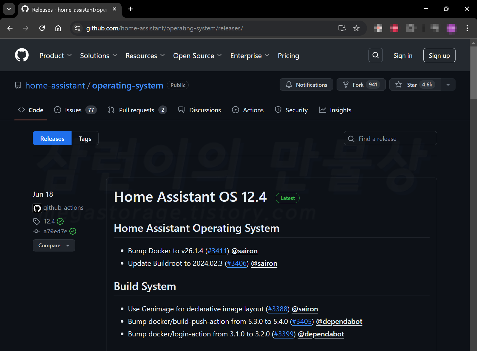Click the tag icon beside 12.4

click(x=36, y=221)
